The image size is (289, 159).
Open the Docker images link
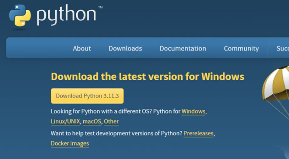coord(70,143)
